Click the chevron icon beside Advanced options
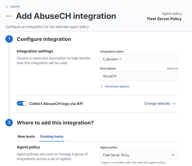Viewport: 192px width, 166px height. 102,86
